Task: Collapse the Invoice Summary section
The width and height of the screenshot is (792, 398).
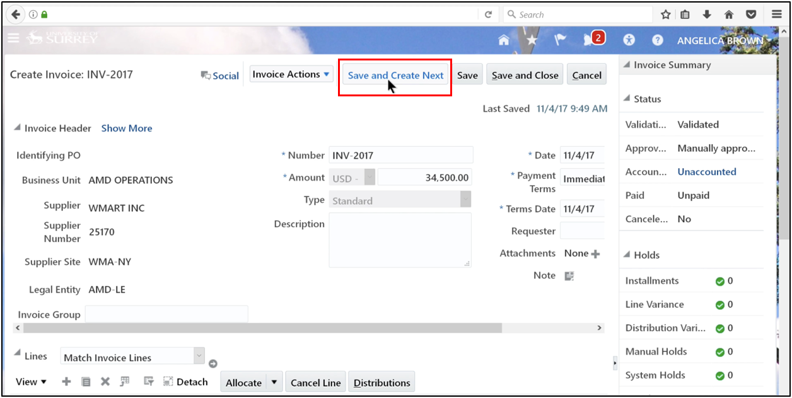Action: 626,64
